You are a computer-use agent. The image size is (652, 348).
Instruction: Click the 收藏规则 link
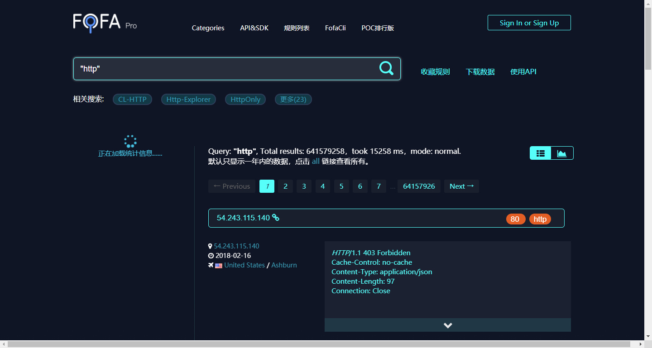pos(436,72)
